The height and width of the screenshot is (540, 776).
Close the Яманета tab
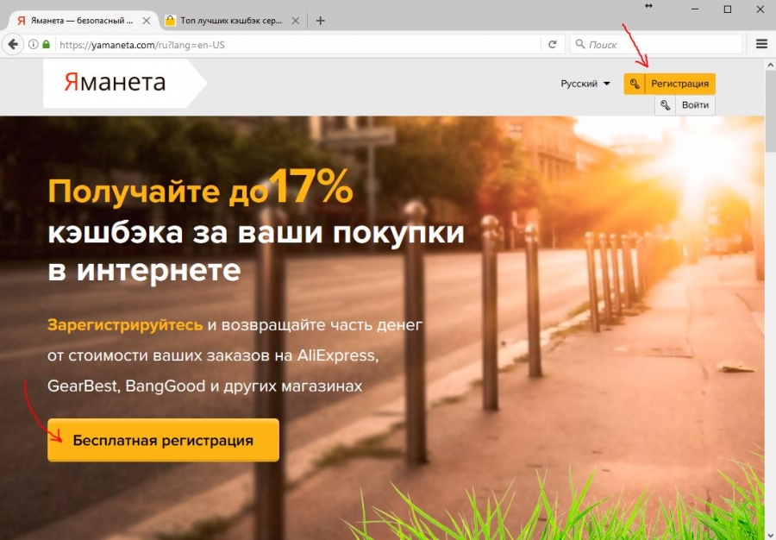pos(147,21)
